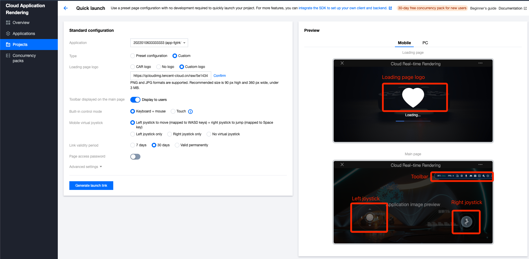Choose Custom logo option

coord(182,67)
